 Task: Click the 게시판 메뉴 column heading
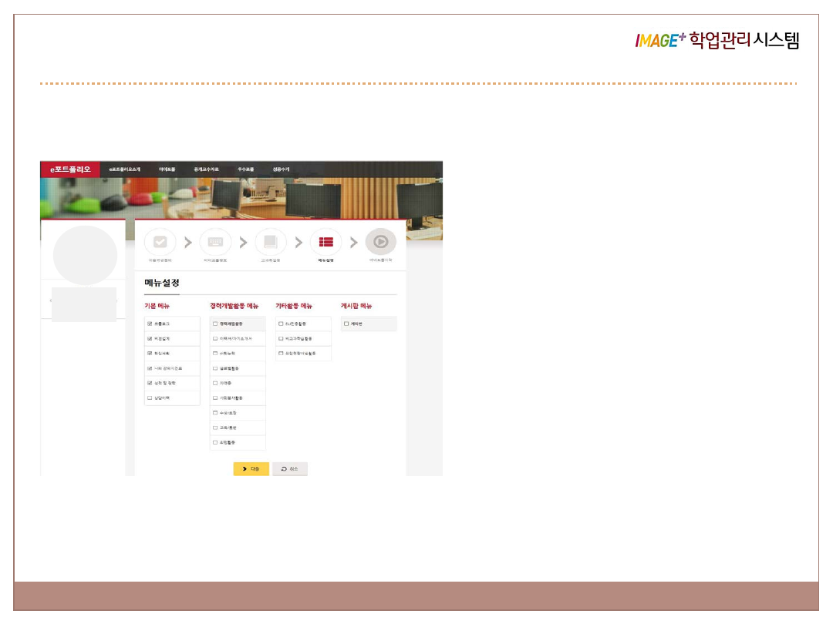pos(356,306)
